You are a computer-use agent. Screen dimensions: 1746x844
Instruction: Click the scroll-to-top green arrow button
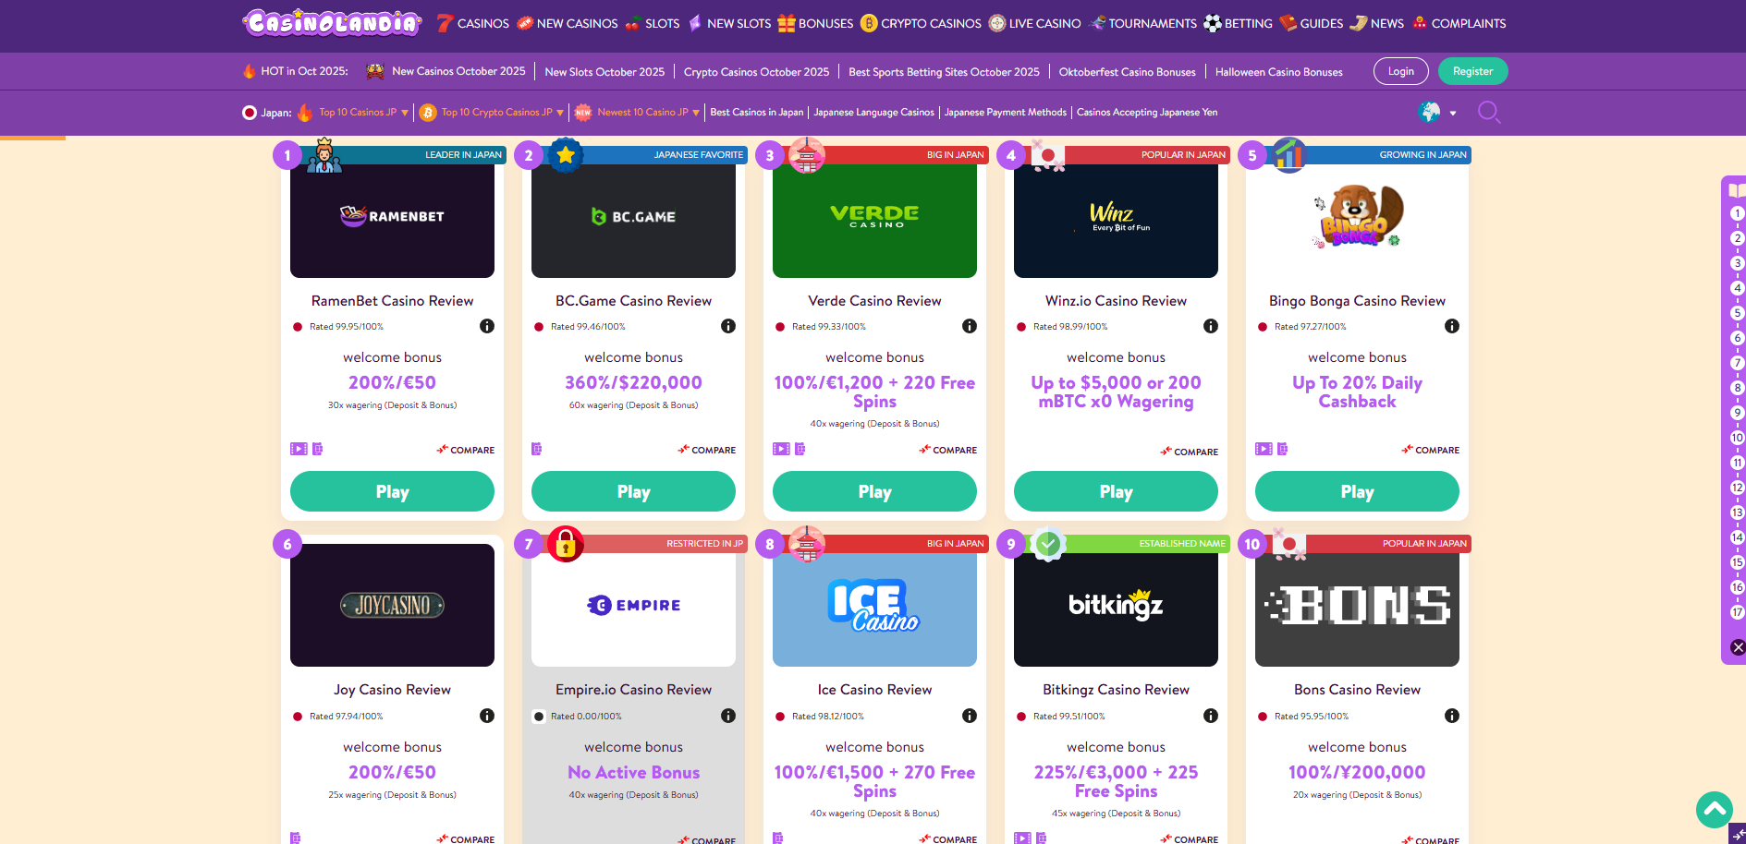click(1715, 810)
